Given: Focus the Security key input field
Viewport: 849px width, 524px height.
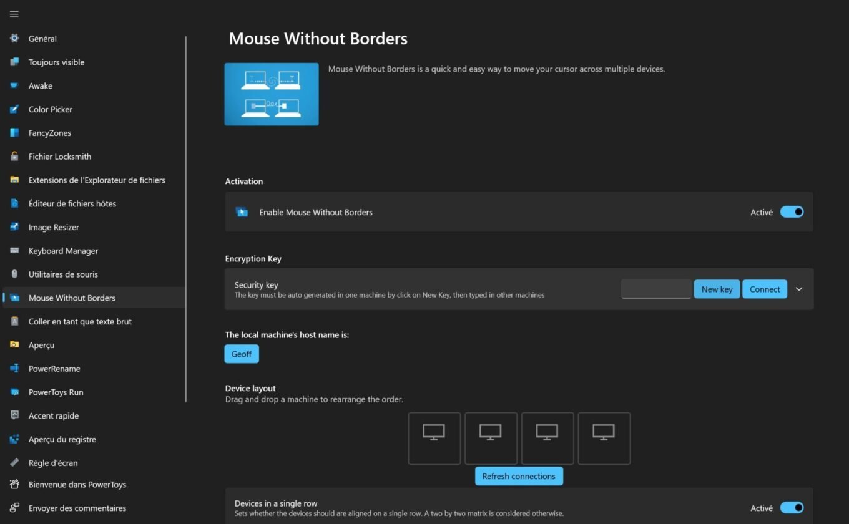Looking at the screenshot, I should pos(656,289).
